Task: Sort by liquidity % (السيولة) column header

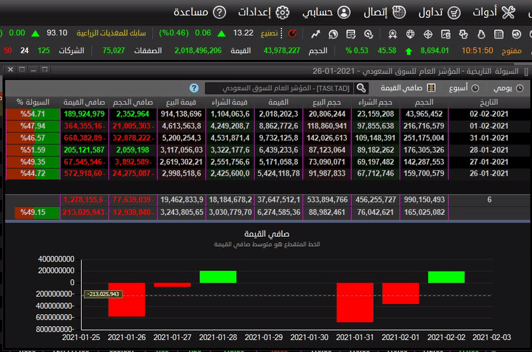Action: 33,102
